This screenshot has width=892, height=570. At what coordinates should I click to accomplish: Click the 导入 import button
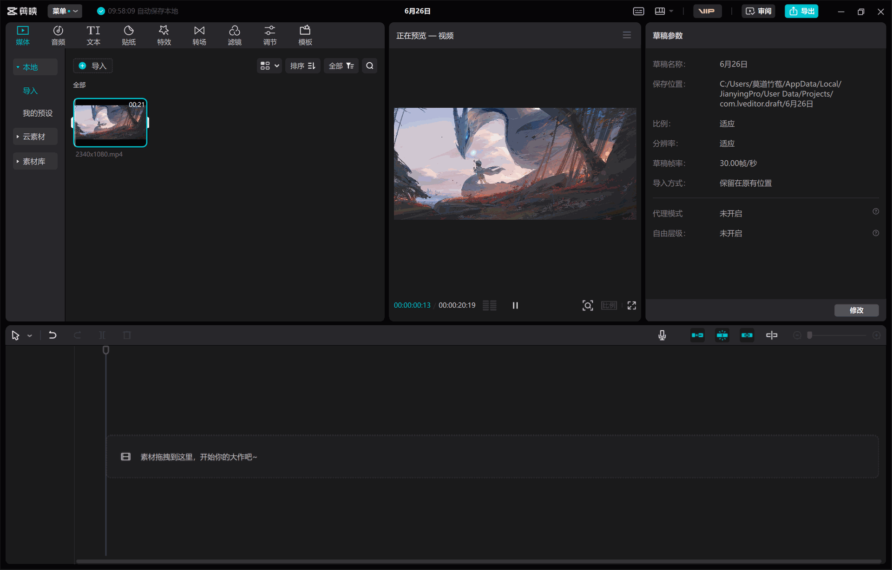click(x=93, y=66)
